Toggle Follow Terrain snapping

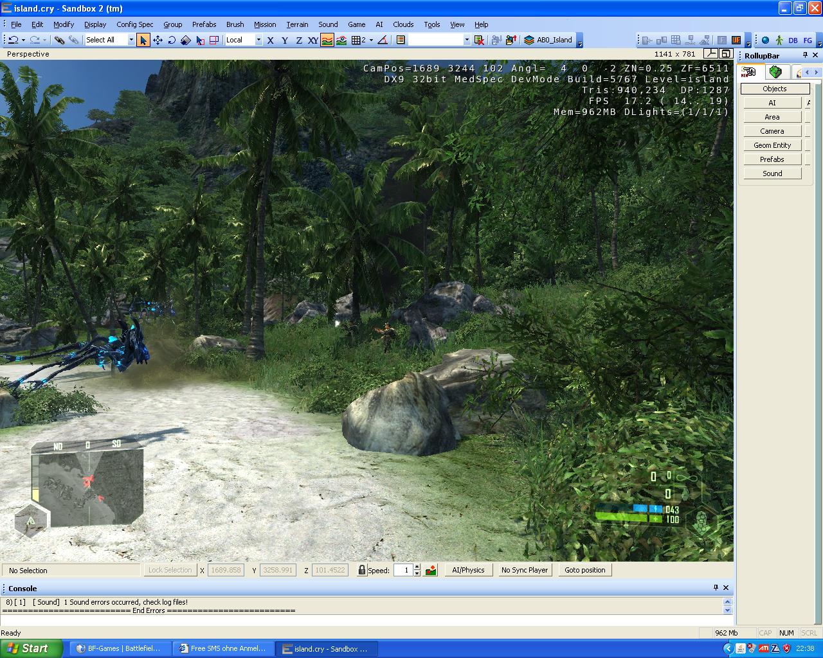click(x=327, y=40)
